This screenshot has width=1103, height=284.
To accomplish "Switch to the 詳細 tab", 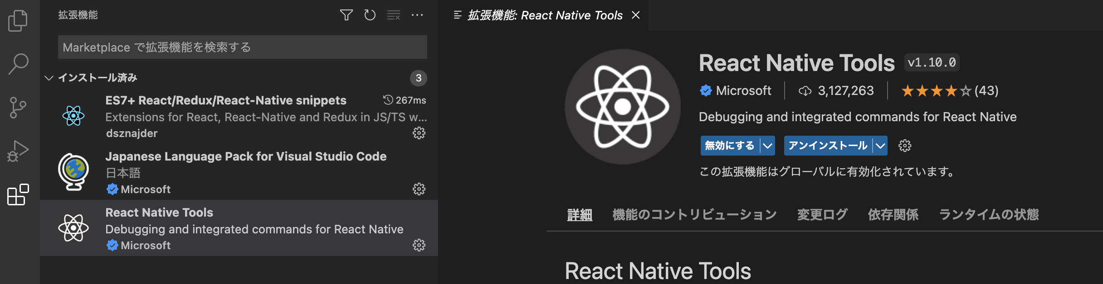I will (580, 214).
